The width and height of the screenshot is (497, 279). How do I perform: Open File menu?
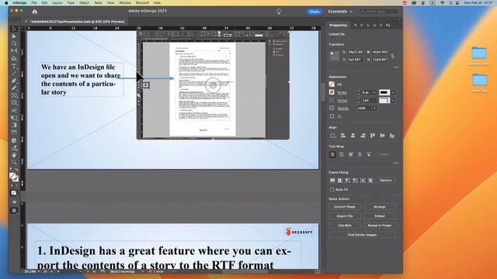(34, 2)
